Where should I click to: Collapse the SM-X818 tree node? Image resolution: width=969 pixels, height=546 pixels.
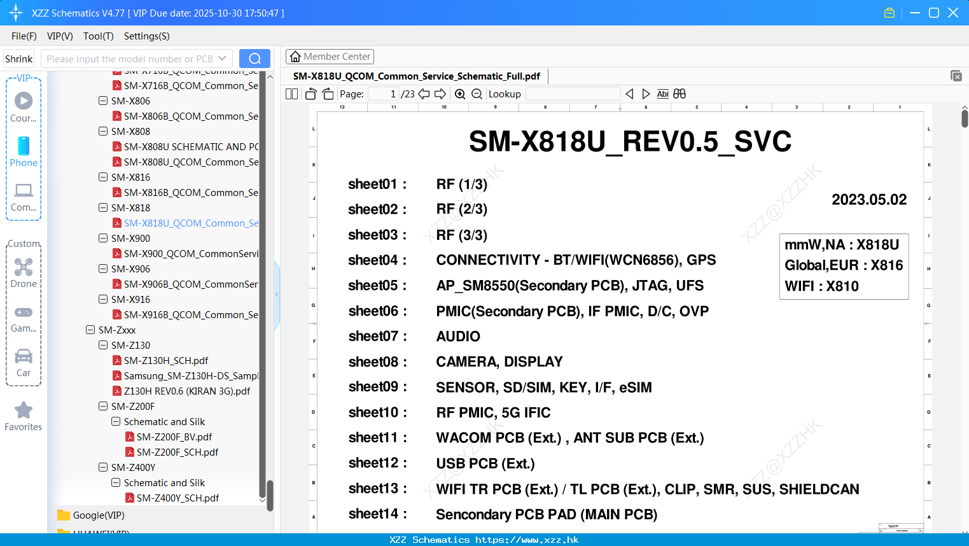click(x=103, y=207)
